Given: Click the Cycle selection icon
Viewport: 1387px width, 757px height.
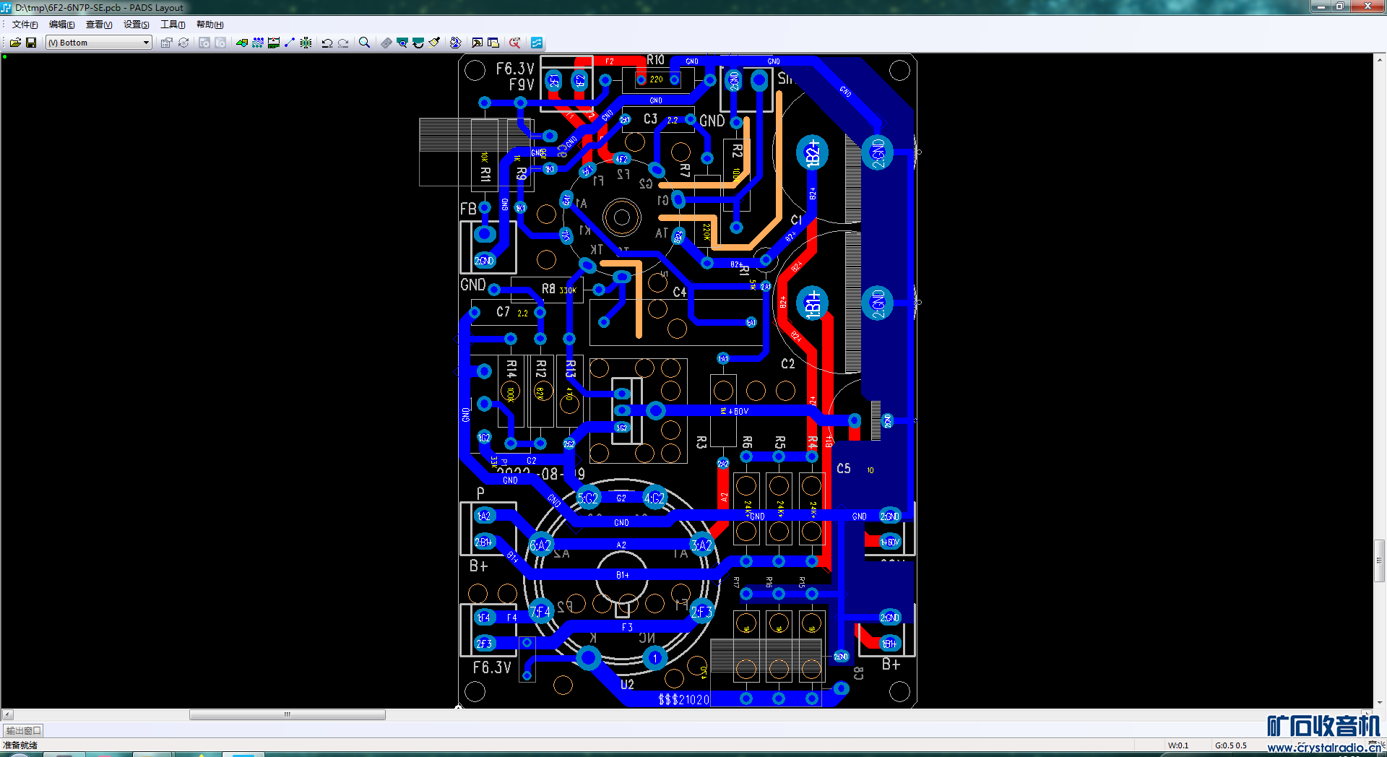Looking at the screenshot, I should (183, 43).
